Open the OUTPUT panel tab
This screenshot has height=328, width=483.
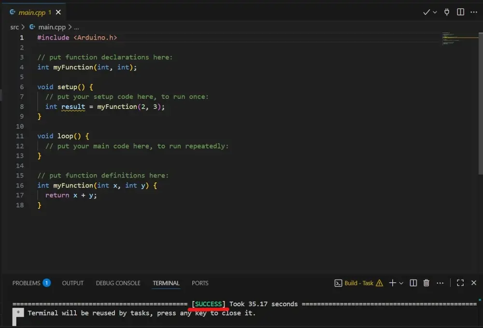(x=72, y=283)
